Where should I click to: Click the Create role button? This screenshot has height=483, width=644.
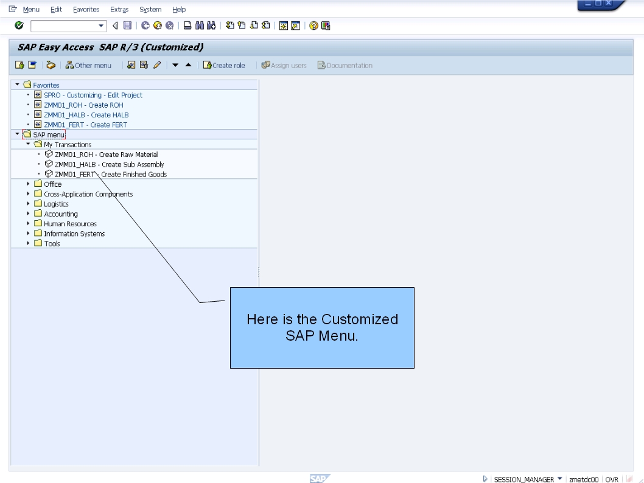click(x=225, y=65)
